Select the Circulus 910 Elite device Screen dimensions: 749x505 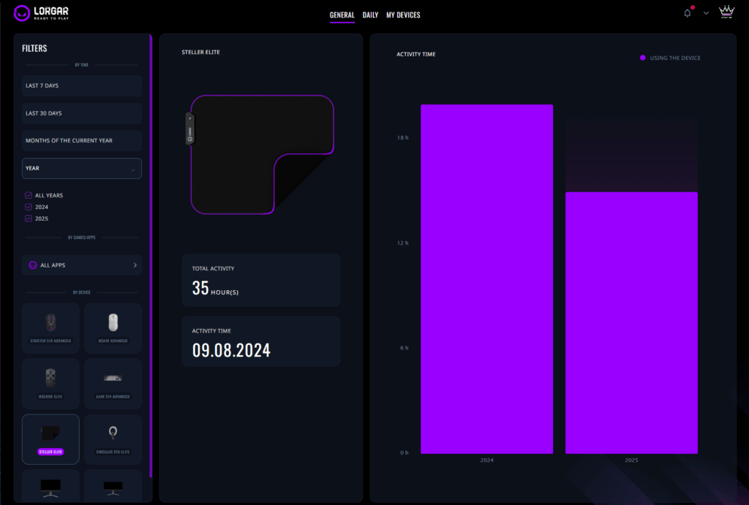113,438
